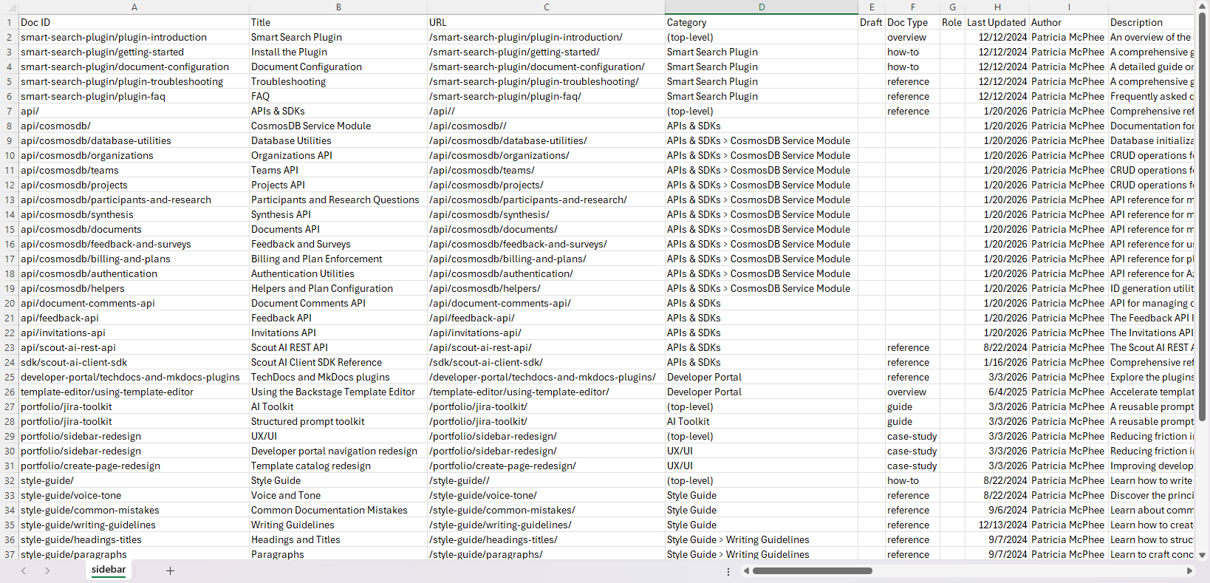Select the Doc Type header cell
The image size is (1210, 583).
912,22
